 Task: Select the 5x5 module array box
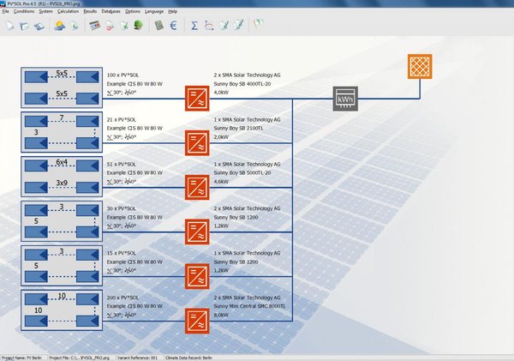coord(62,87)
